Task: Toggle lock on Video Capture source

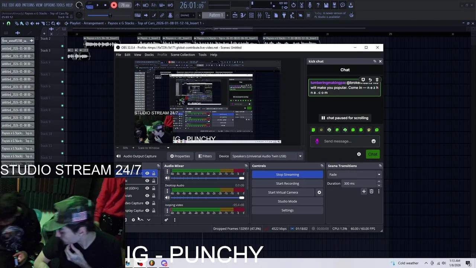Action: pos(154,203)
